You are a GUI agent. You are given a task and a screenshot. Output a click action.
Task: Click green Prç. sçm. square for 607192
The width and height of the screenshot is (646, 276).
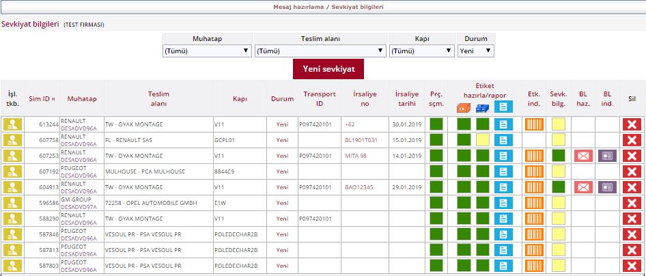pos(436,171)
